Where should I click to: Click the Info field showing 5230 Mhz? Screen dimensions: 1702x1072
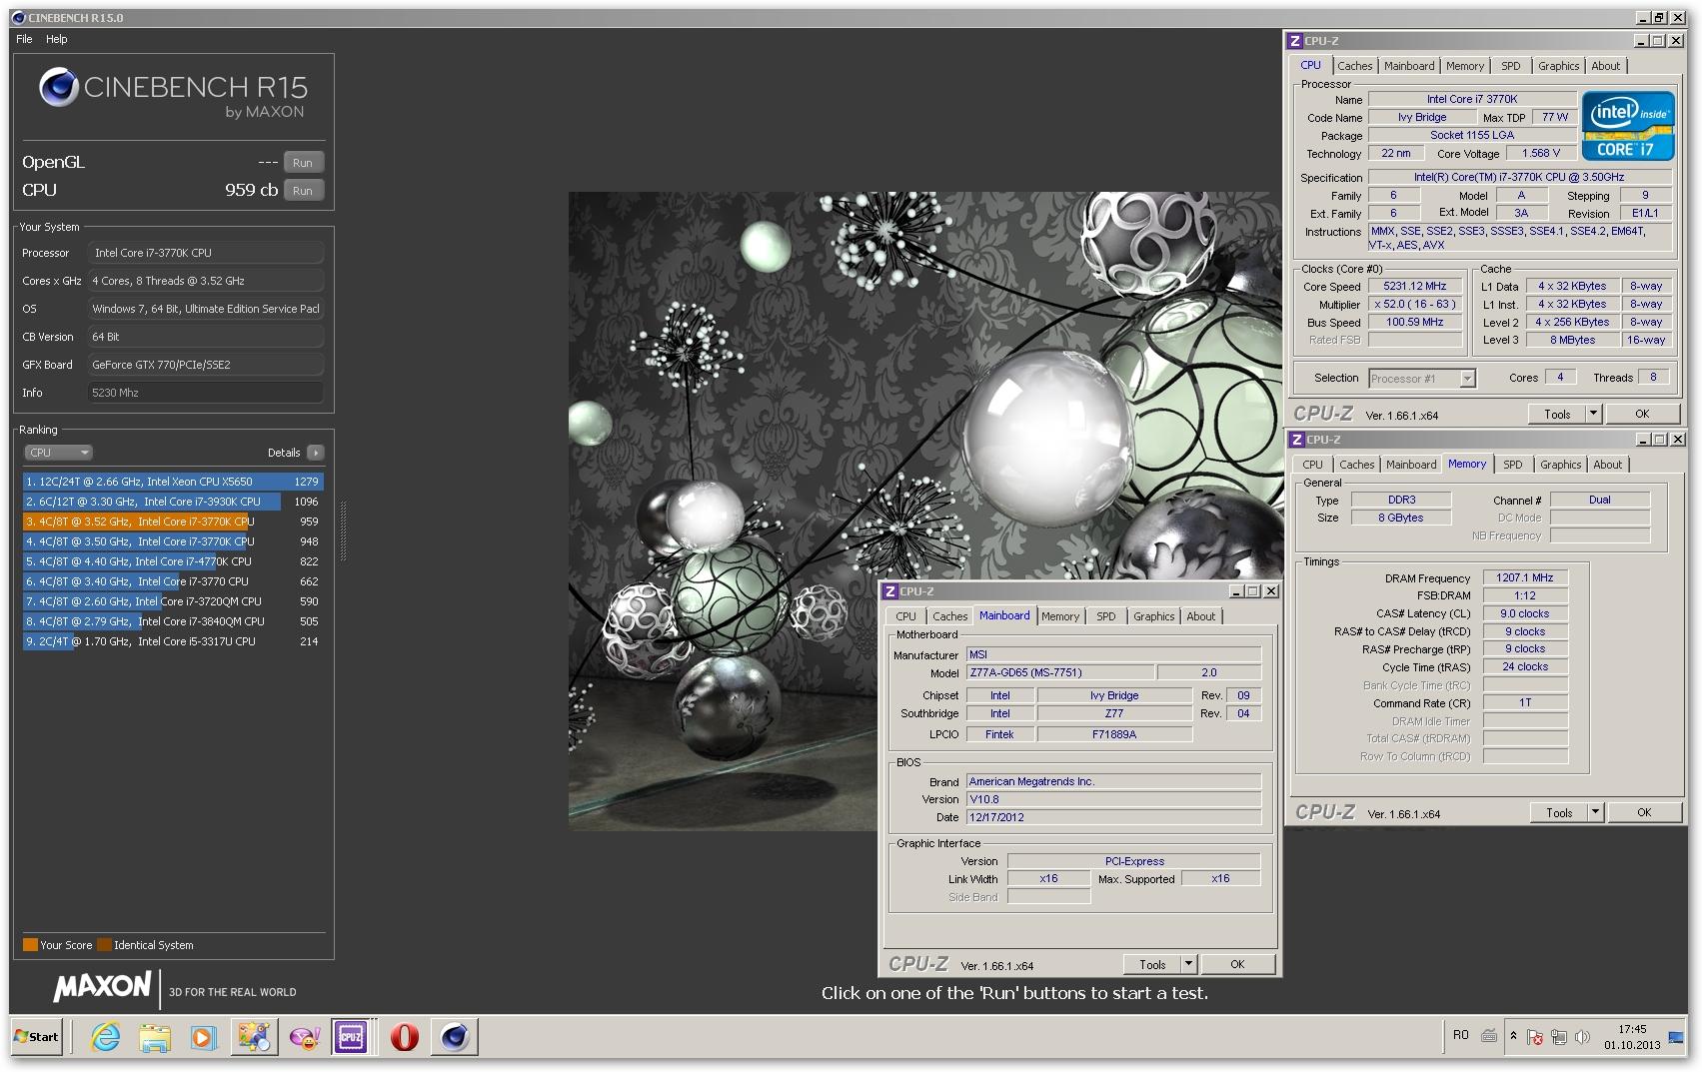pos(205,393)
